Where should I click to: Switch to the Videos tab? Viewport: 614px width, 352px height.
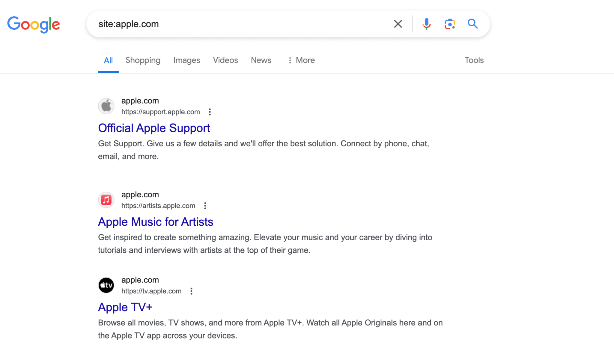pos(225,60)
